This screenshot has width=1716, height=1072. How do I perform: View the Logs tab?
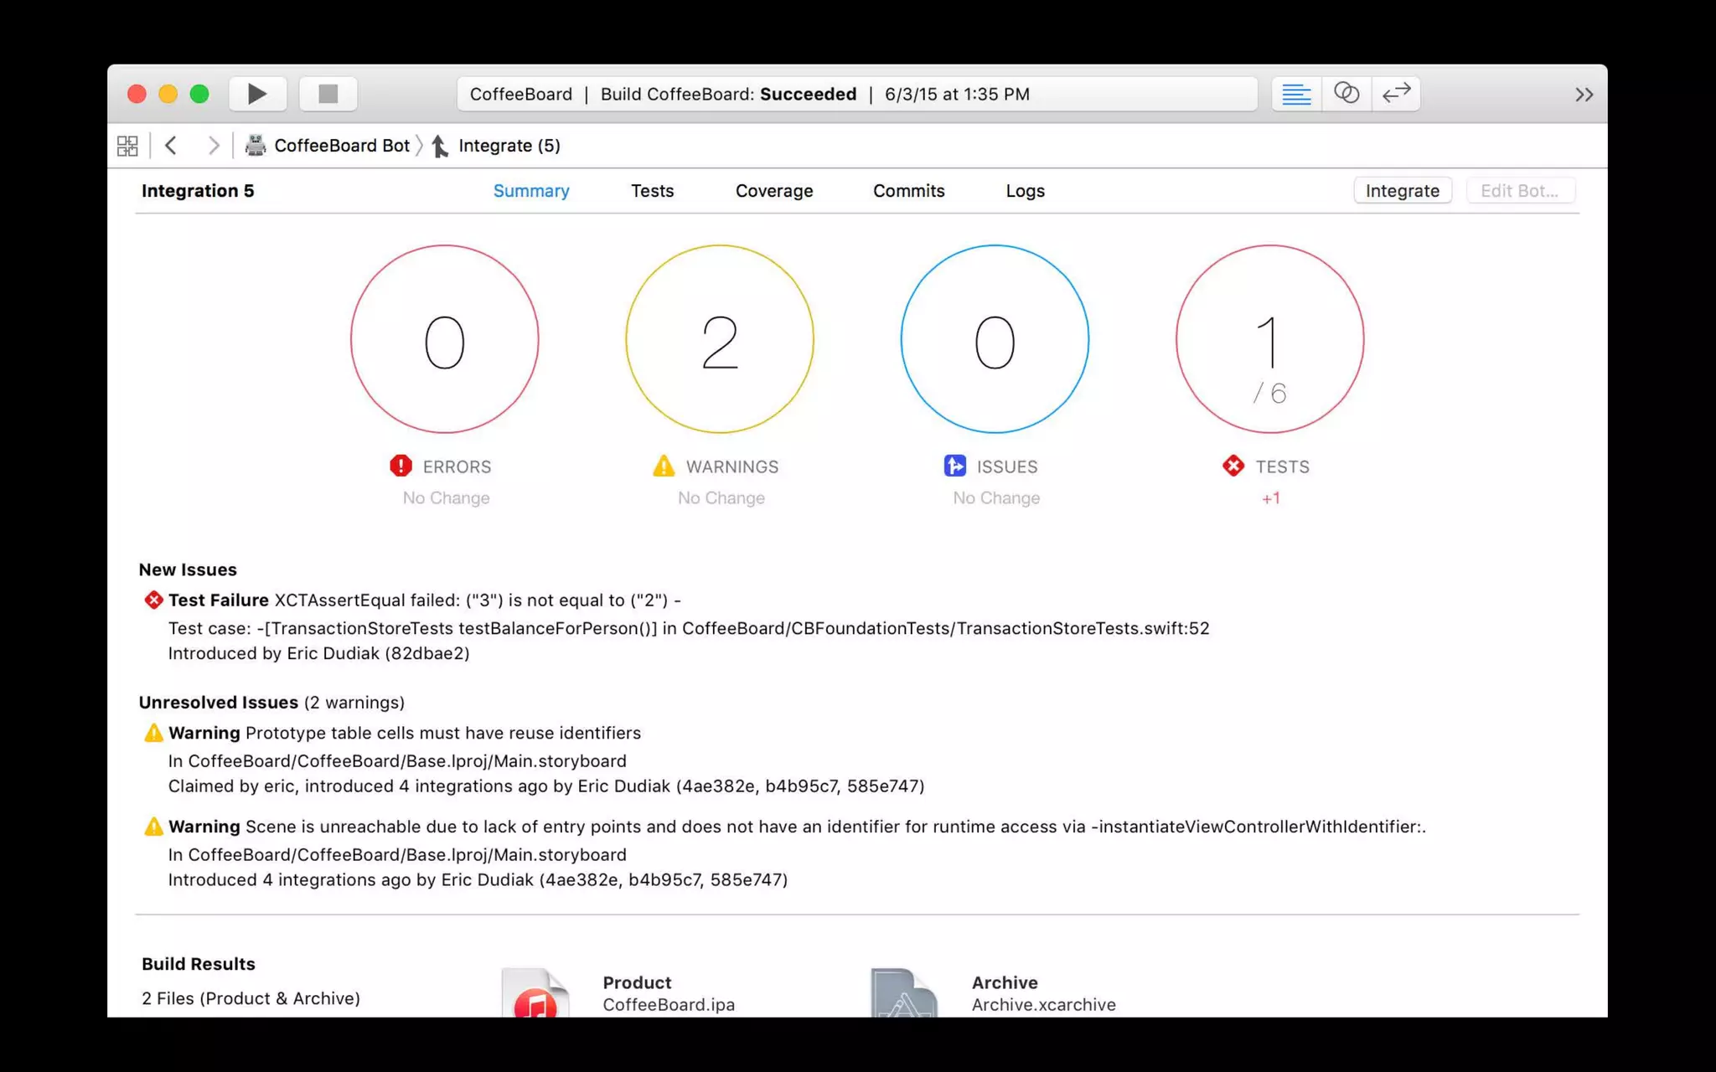pyautogui.click(x=1026, y=191)
